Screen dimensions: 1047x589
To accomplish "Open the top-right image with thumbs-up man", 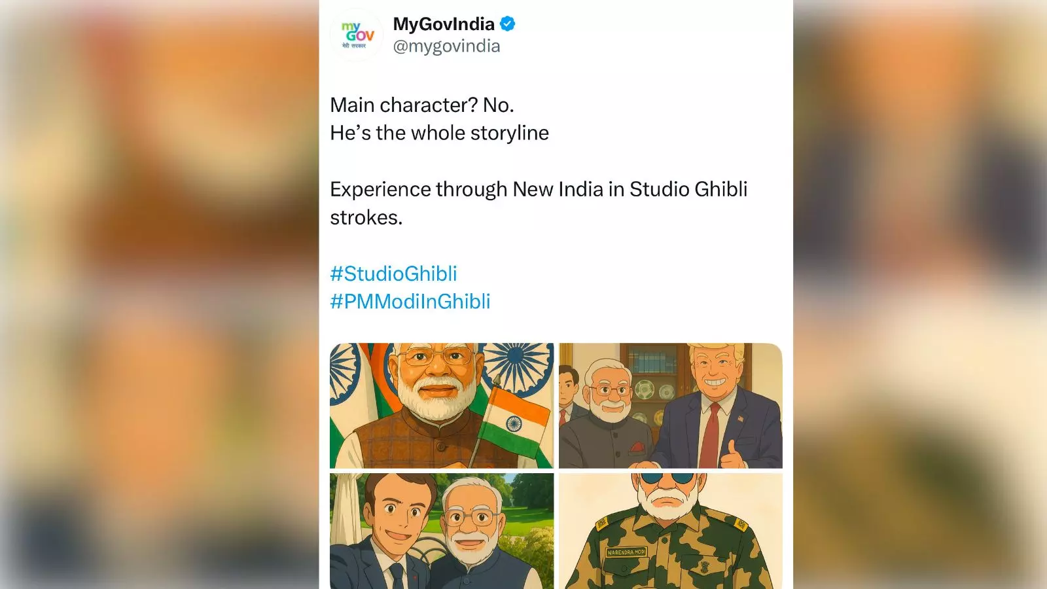I will 670,405.
